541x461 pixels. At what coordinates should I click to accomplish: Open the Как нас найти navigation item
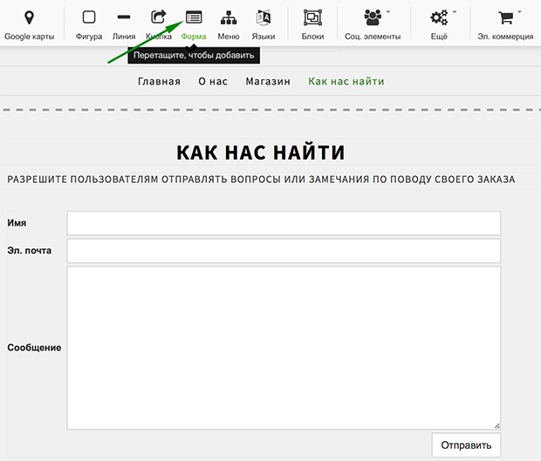[346, 81]
